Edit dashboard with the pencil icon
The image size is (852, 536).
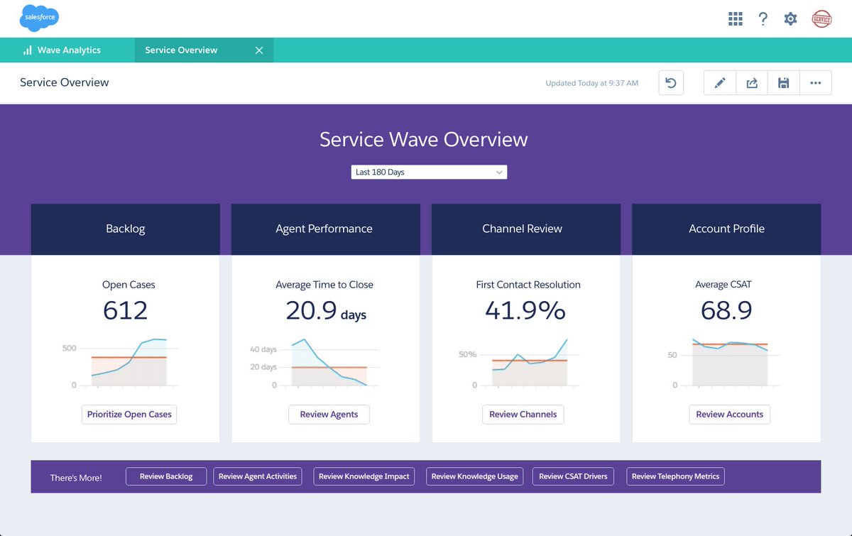[x=720, y=83]
